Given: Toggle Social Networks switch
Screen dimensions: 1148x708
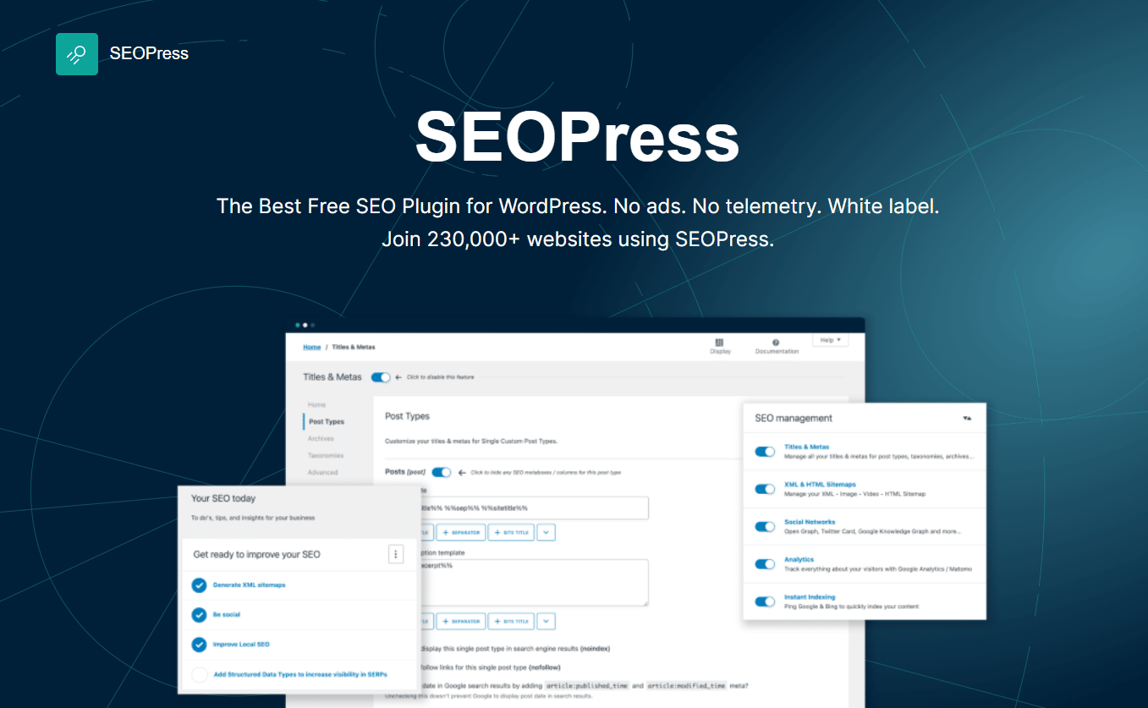Looking at the screenshot, I should coord(765,526).
